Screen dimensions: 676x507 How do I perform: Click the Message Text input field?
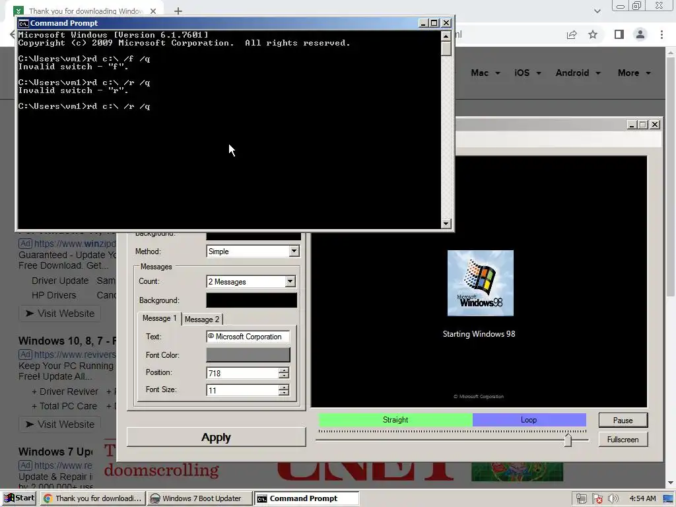pos(248,337)
